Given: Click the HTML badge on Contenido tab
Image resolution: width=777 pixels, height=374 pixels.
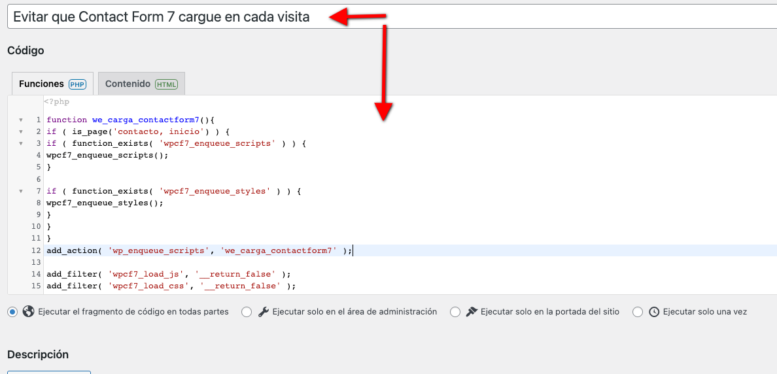Looking at the screenshot, I should click(167, 84).
